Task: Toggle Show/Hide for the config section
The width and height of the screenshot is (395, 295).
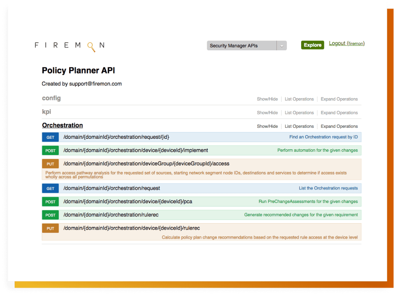Action: [x=267, y=99]
